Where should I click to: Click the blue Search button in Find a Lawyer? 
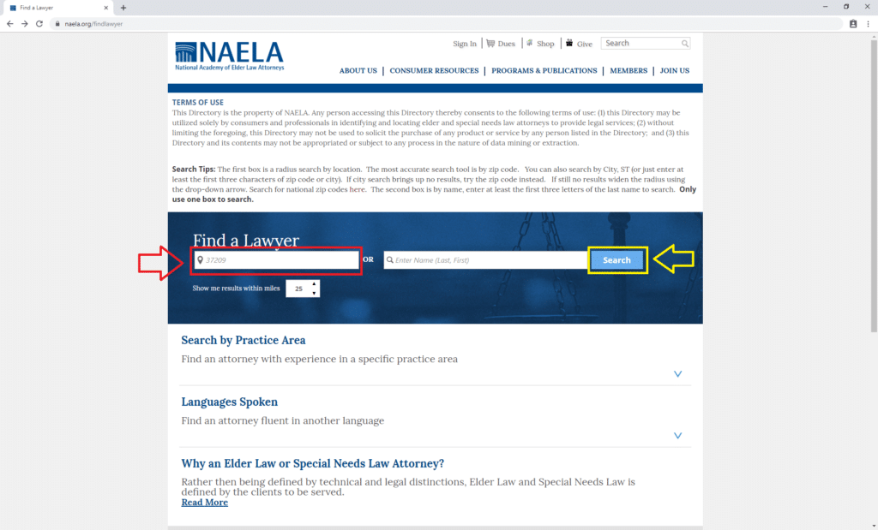click(616, 260)
